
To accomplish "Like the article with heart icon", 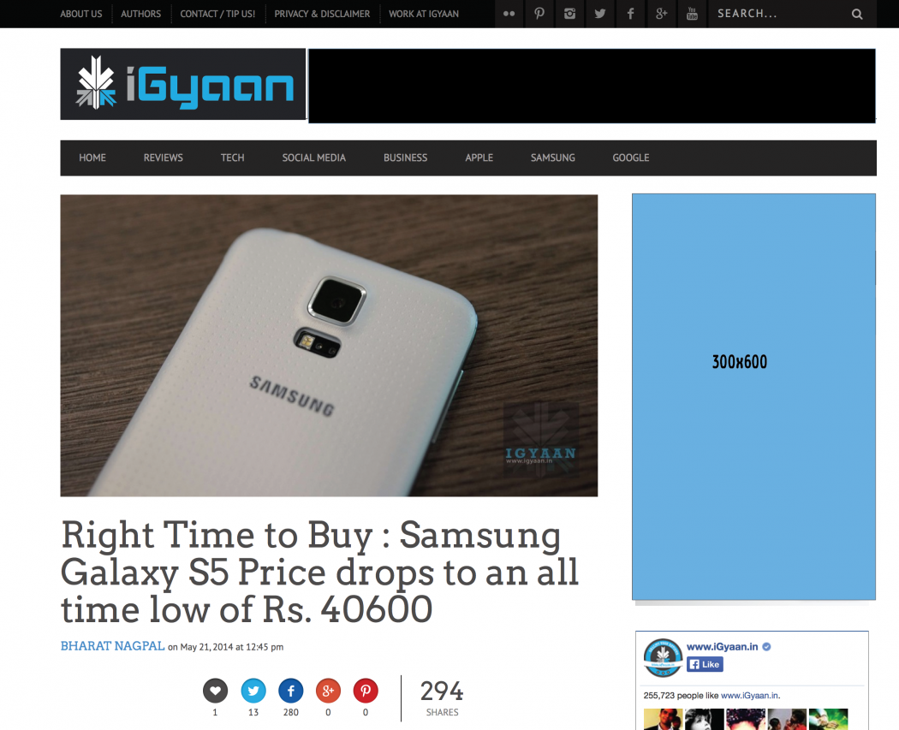I will click(x=215, y=691).
